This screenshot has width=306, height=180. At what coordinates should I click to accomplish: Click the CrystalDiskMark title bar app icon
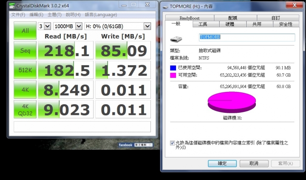coord(12,6)
